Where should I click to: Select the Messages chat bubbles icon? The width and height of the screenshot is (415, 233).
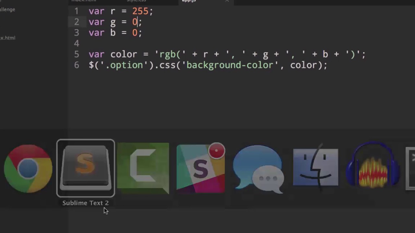[x=258, y=169]
